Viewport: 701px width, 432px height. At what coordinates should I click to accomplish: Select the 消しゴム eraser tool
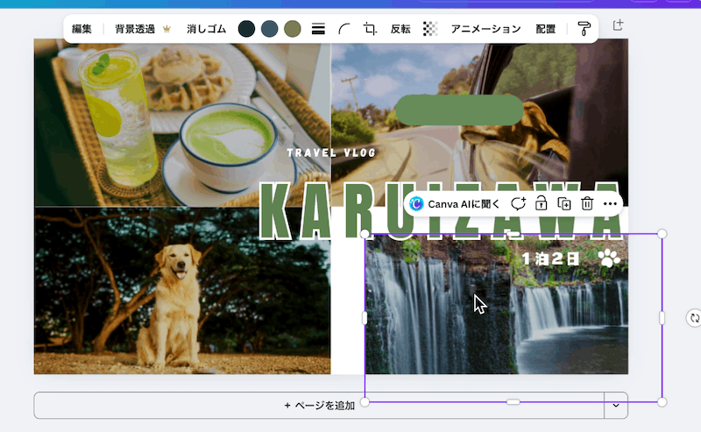click(x=206, y=29)
